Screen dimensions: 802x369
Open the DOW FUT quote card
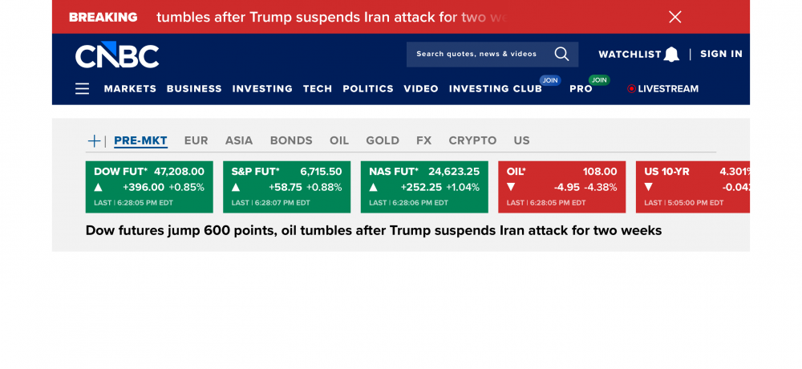149,187
